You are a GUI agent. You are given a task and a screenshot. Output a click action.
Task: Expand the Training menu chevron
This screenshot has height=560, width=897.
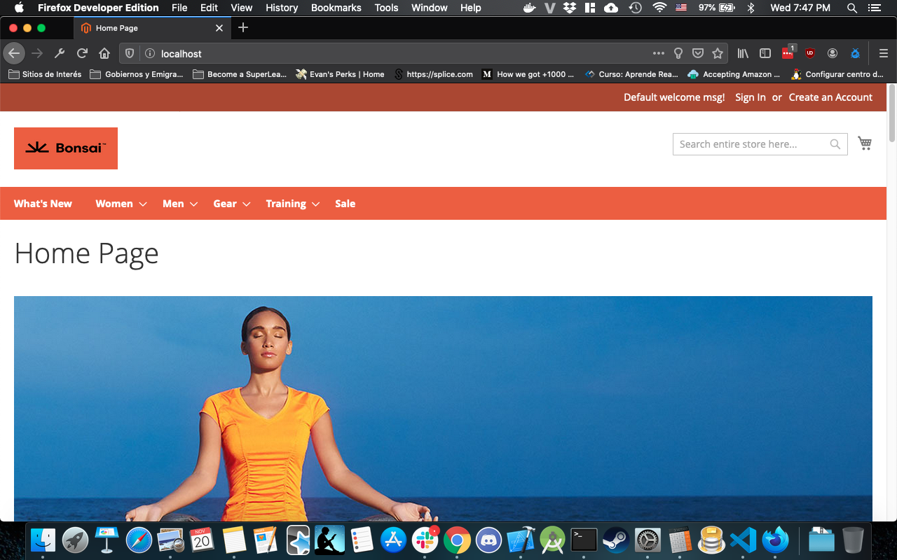[x=316, y=204]
